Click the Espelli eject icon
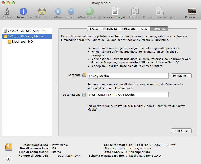This screenshot has height=164, width=201. [x=71, y=12]
